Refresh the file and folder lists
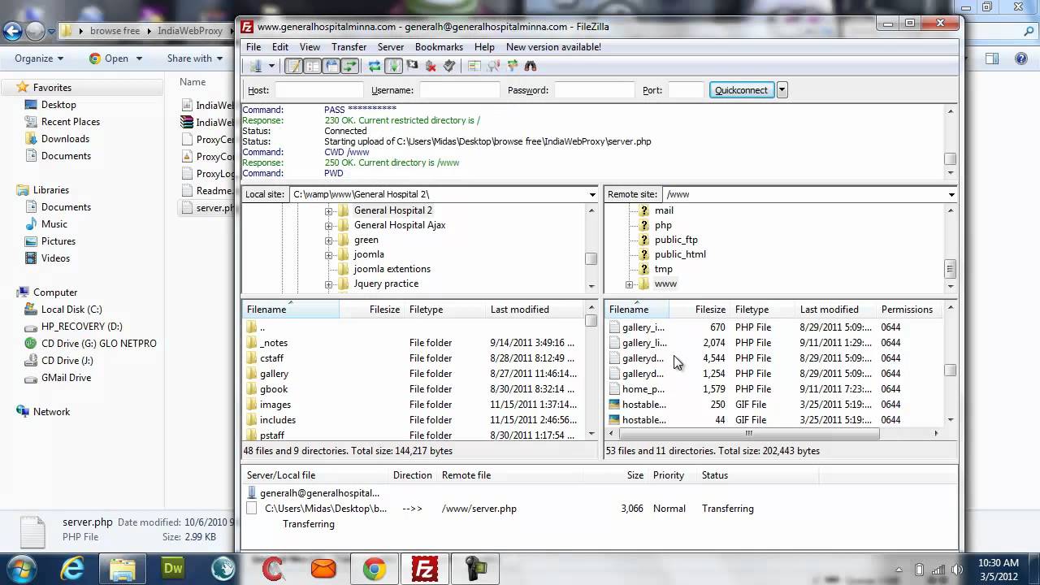Screen dimensions: 1040x585 coord(374,66)
